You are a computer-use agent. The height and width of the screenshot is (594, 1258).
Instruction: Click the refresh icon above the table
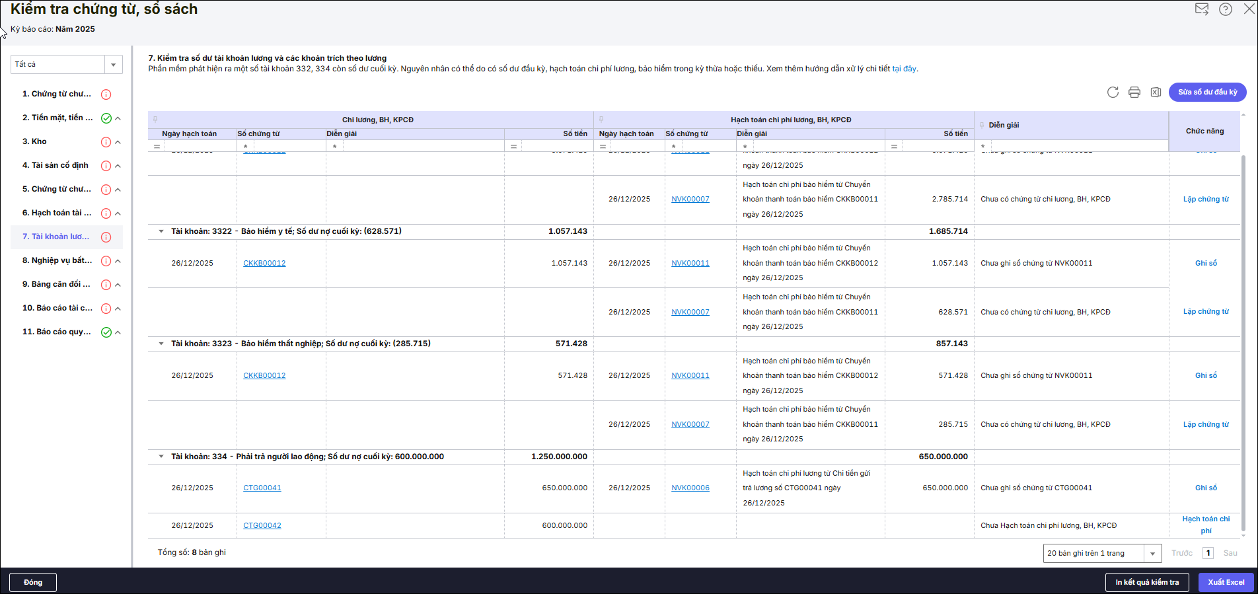pos(1113,93)
